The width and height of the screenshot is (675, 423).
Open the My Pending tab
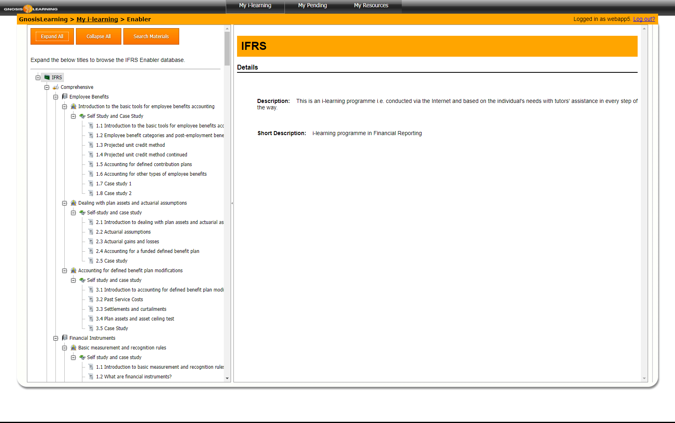pyautogui.click(x=312, y=6)
